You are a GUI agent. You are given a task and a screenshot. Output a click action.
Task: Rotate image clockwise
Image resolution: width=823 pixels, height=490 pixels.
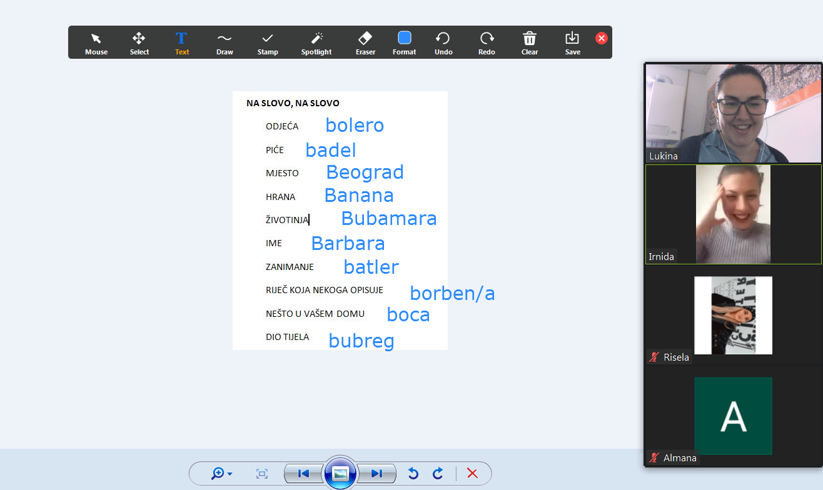click(x=438, y=474)
